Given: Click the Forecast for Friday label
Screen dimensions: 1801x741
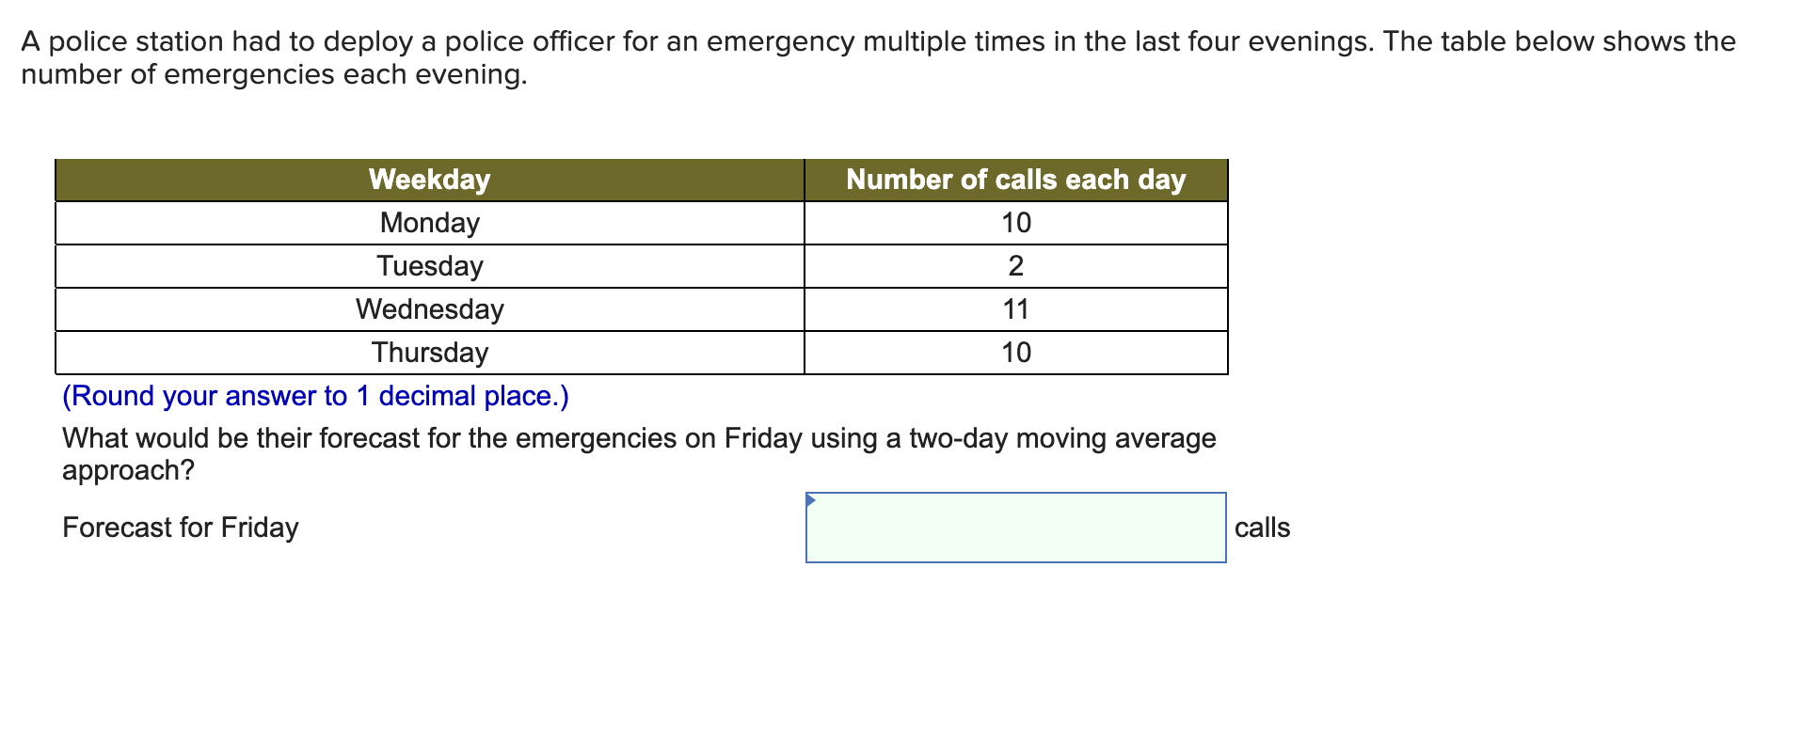Looking at the screenshot, I should pos(179,528).
